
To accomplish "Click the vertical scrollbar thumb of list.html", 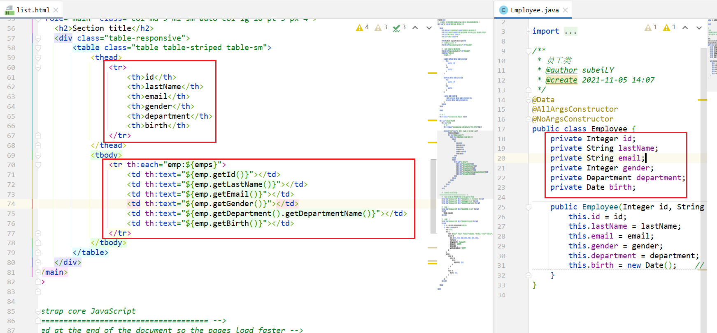I will (433, 196).
